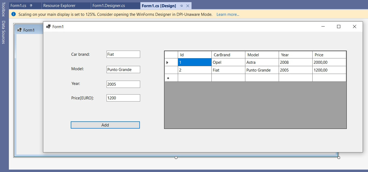This screenshot has width=368, height=172.
Task: Click the Id column header
Action: coord(195,55)
